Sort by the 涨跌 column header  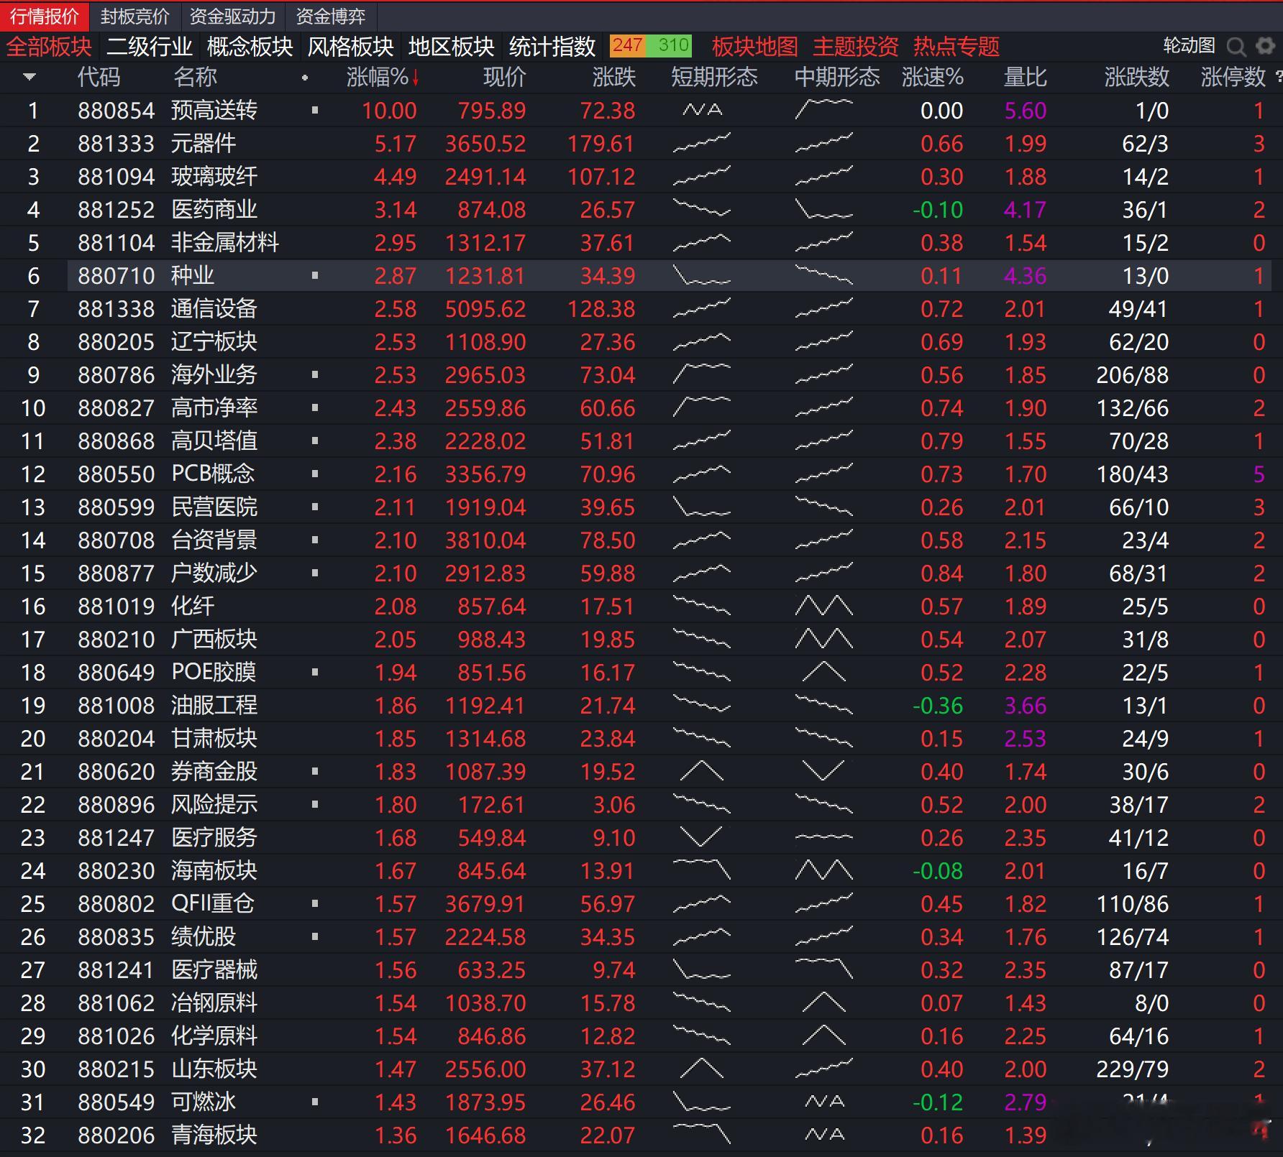(x=614, y=77)
